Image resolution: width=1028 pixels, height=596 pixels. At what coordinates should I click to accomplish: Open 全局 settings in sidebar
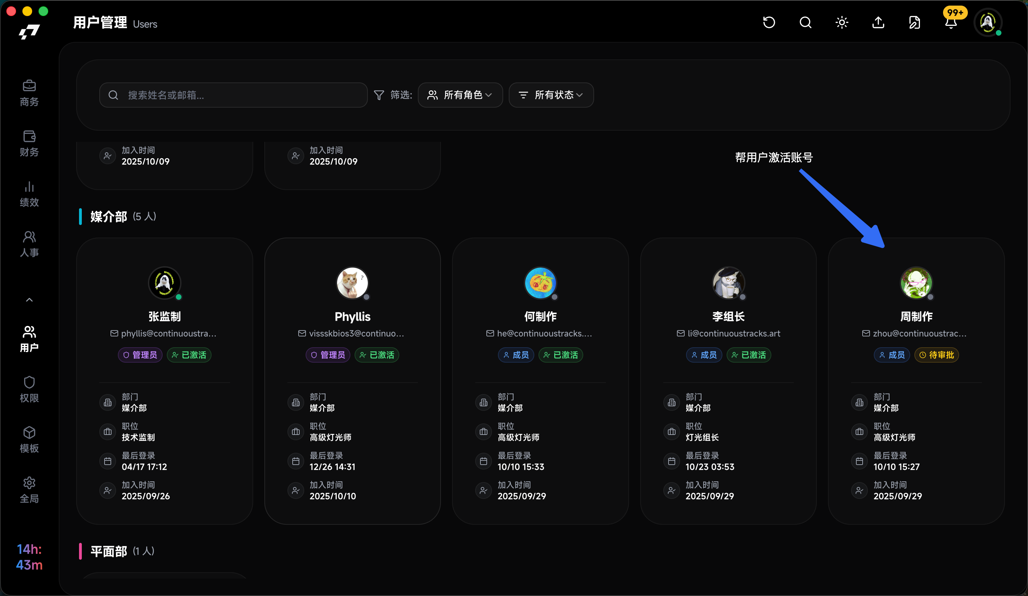tap(29, 490)
